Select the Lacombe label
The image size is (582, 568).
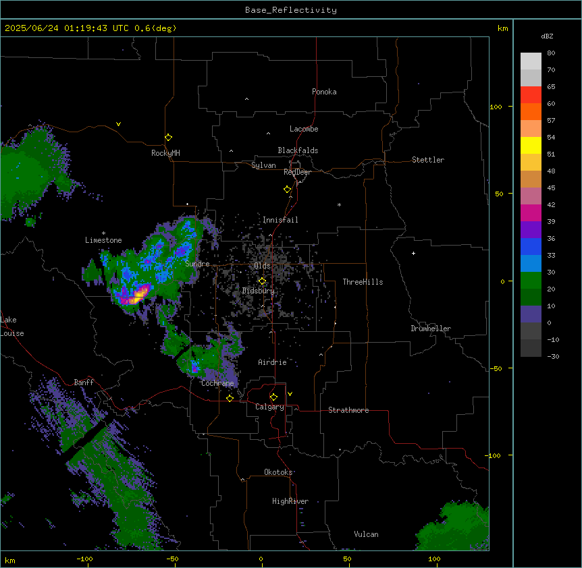pos(304,129)
